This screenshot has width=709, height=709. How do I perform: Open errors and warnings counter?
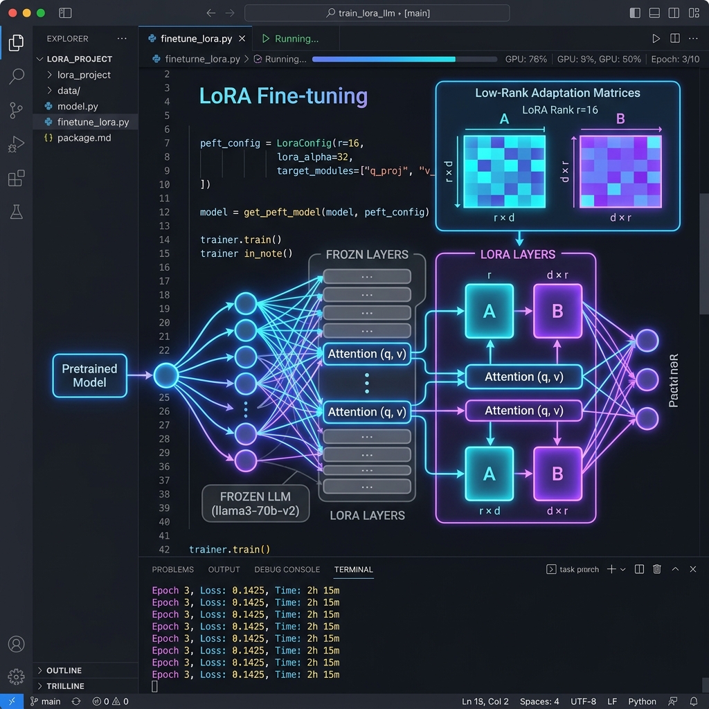point(110,701)
